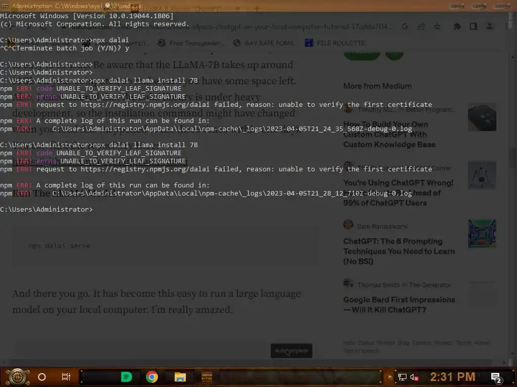This screenshot has width=517, height=387.
Task: Click the first 'npx dalai llama install 7B' command line
Action: [x=99, y=81]
